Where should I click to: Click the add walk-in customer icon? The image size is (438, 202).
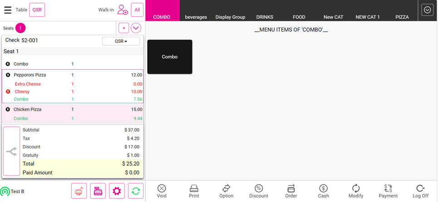point(123,10)
